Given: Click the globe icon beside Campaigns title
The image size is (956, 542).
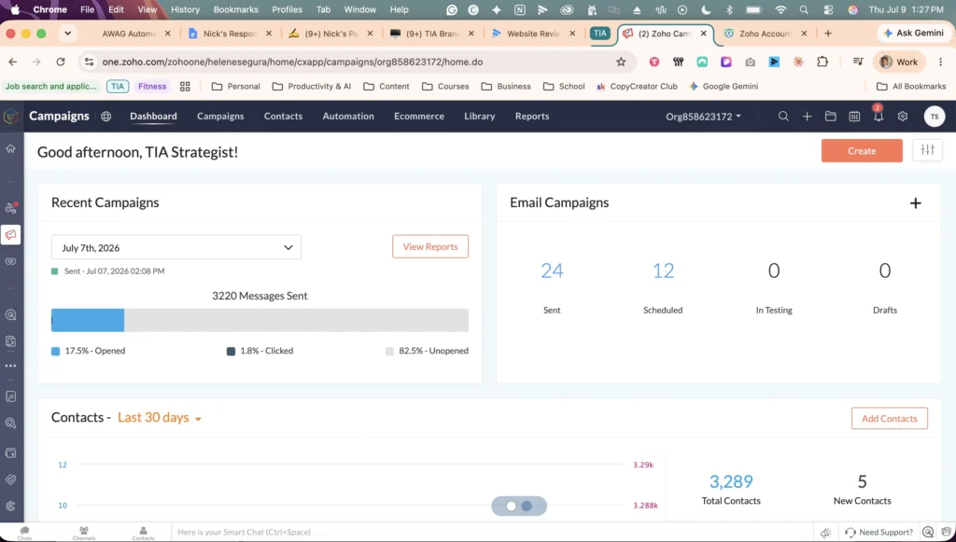Looking at the screenshot, I should point(106,117).
